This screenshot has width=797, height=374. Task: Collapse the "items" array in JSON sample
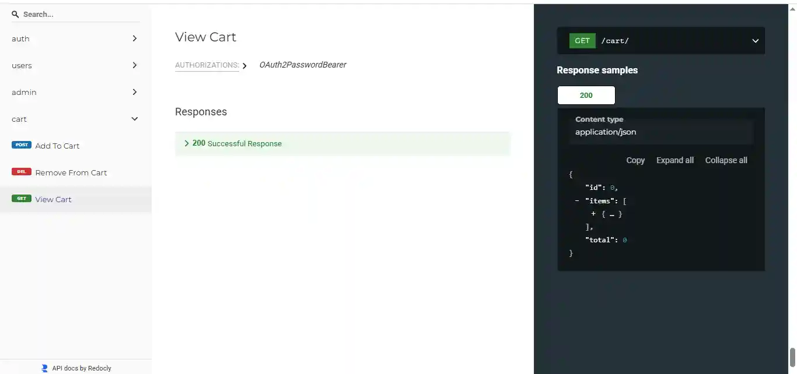tap(576, 201)
